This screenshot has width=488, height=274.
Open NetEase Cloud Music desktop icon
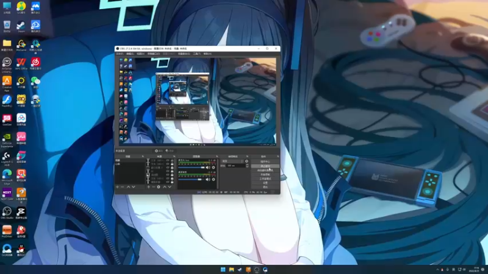click(x=35, y=63)
